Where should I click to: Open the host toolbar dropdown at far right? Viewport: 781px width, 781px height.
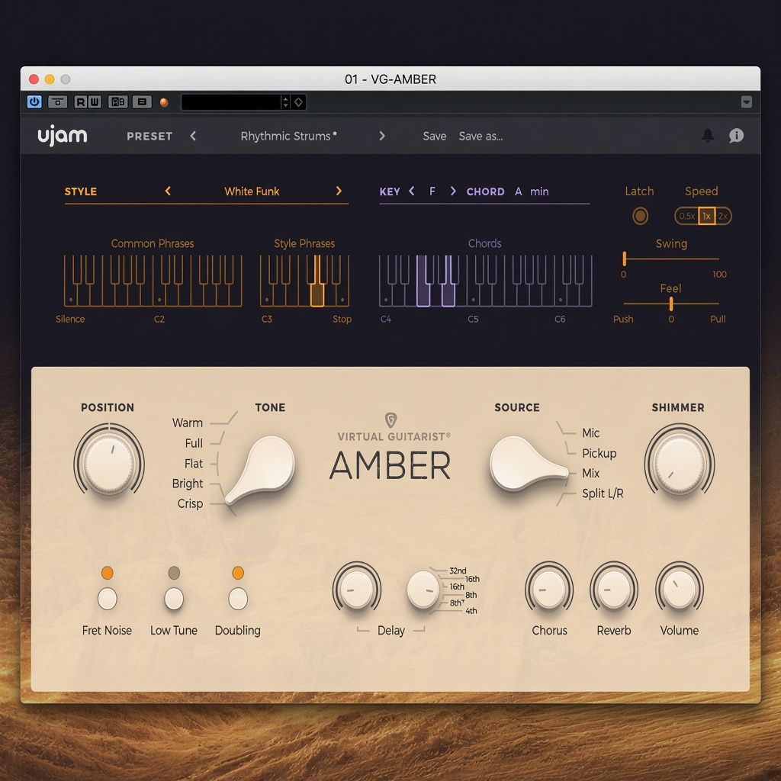point(746,102)
